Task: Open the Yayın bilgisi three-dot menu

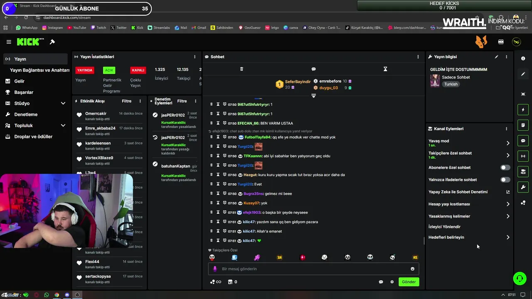Action: coord(506,57)
